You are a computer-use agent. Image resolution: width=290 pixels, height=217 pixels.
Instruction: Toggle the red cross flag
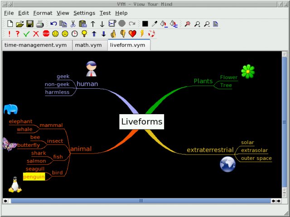(x=36, y=34)
